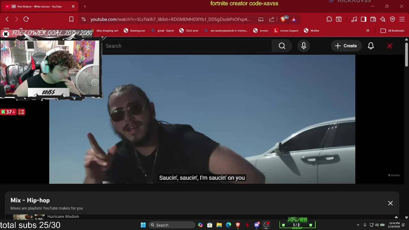Open network settings in system tray
Image resolution: width=409 pixels, height=230 pixels.
[372, 225]
